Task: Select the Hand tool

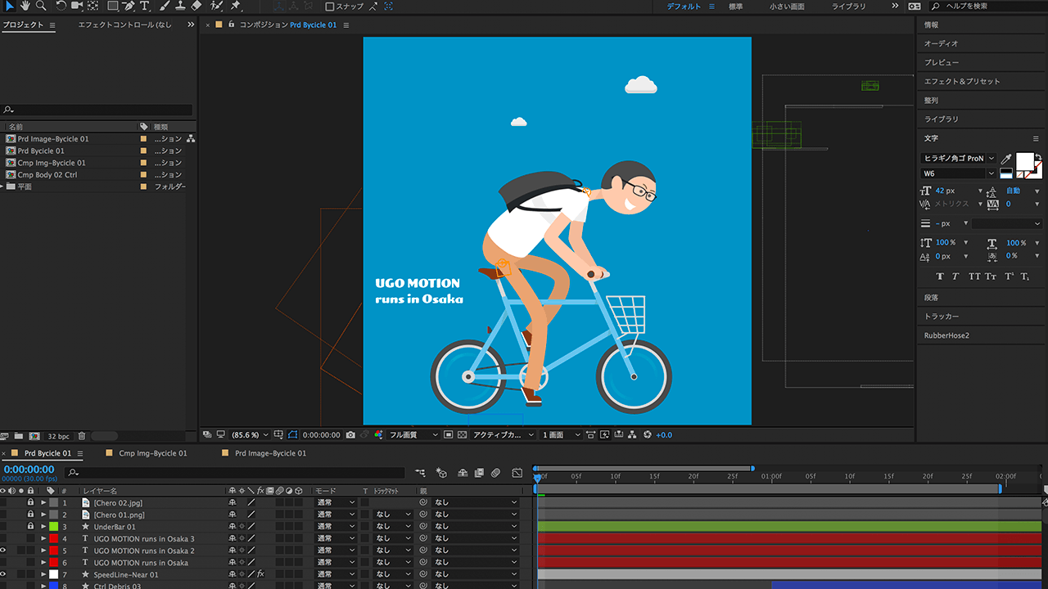Action: pos(25,6)
